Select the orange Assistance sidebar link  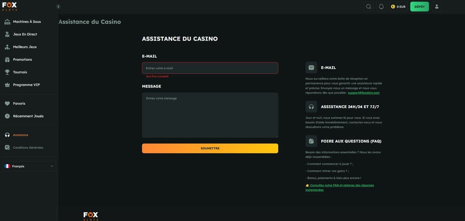tap(21, 135)
